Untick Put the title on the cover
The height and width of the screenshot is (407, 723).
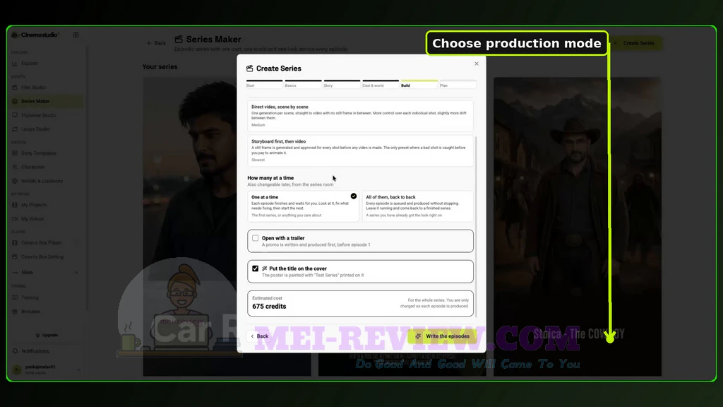(255, 269)
